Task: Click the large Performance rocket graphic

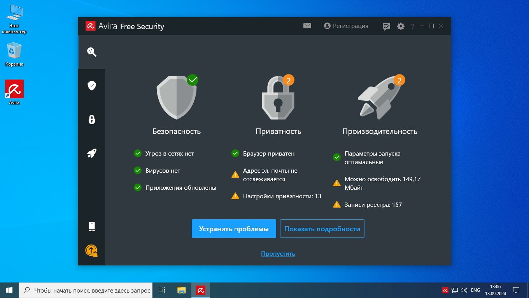Action: [x=380, y=97]
